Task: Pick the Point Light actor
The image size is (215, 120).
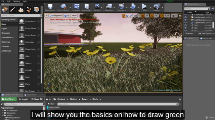Action: tap(29, 42)
